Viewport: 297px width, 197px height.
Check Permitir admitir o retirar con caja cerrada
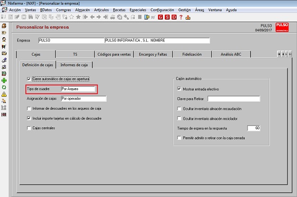click(179, 138)
